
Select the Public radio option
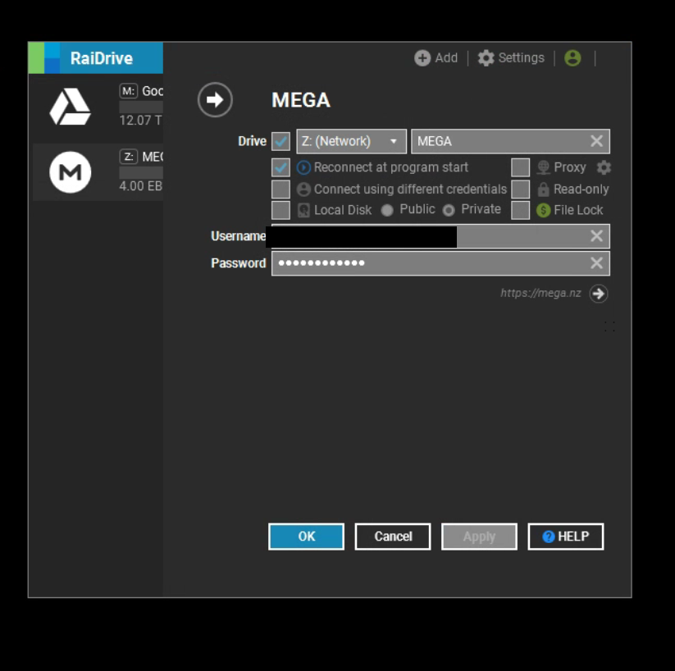(x=387, y=210)
